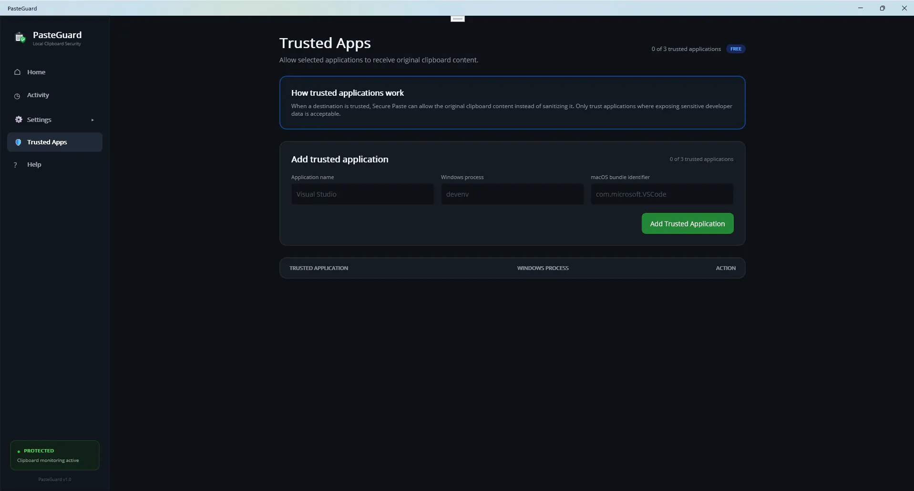Click the How trusted applications work heading
The width and height of the screenshot is (914, 491).
click(347, 93)
